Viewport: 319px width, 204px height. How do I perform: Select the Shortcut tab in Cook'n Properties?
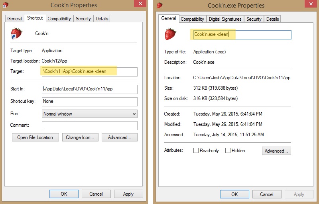35,18
